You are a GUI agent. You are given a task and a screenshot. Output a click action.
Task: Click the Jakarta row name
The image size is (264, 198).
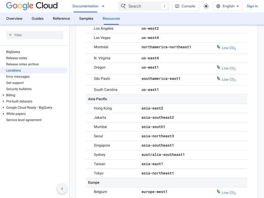[x=100, y=117]
